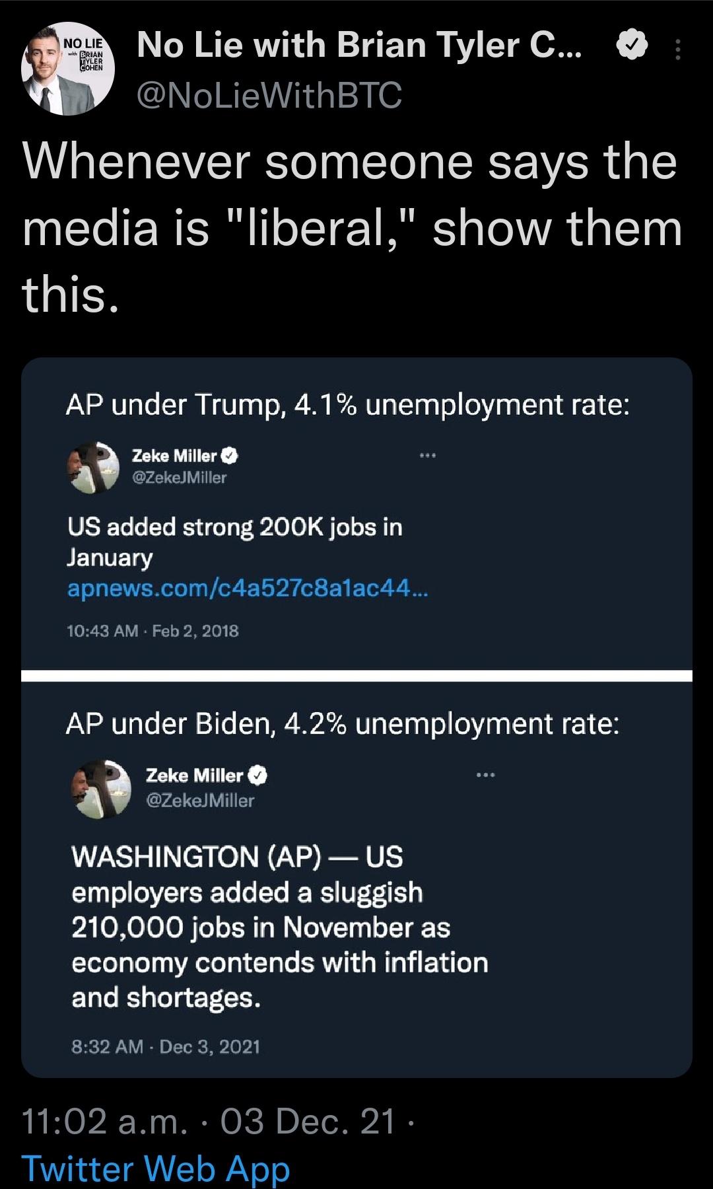Open the Twitter Web App source link
This screenshot has width=713, height=1189.
pos(156,1168)
